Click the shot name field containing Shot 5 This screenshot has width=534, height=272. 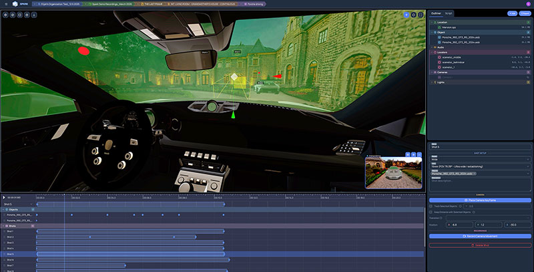[480, 147]
